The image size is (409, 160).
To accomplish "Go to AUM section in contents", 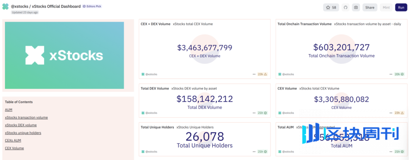I will pyautogui.click(x=9, y=110).
